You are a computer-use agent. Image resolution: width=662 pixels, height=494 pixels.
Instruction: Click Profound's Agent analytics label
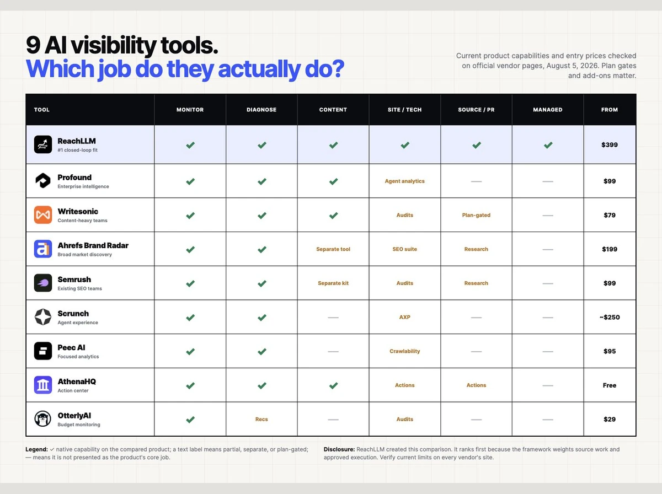(405, 181)
